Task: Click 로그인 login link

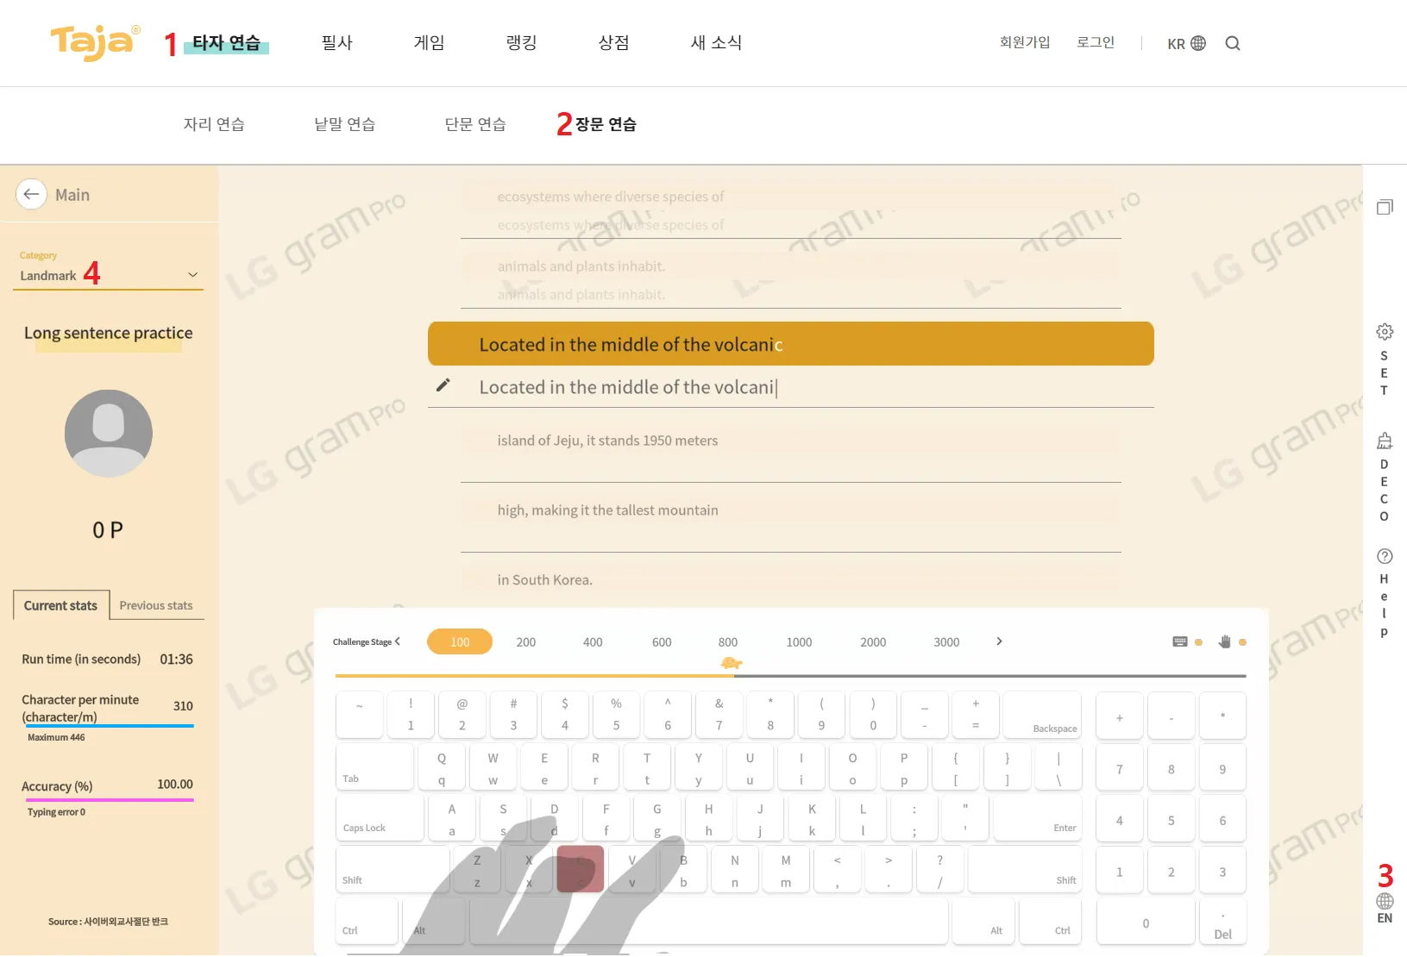Action: pos(1096,42)
